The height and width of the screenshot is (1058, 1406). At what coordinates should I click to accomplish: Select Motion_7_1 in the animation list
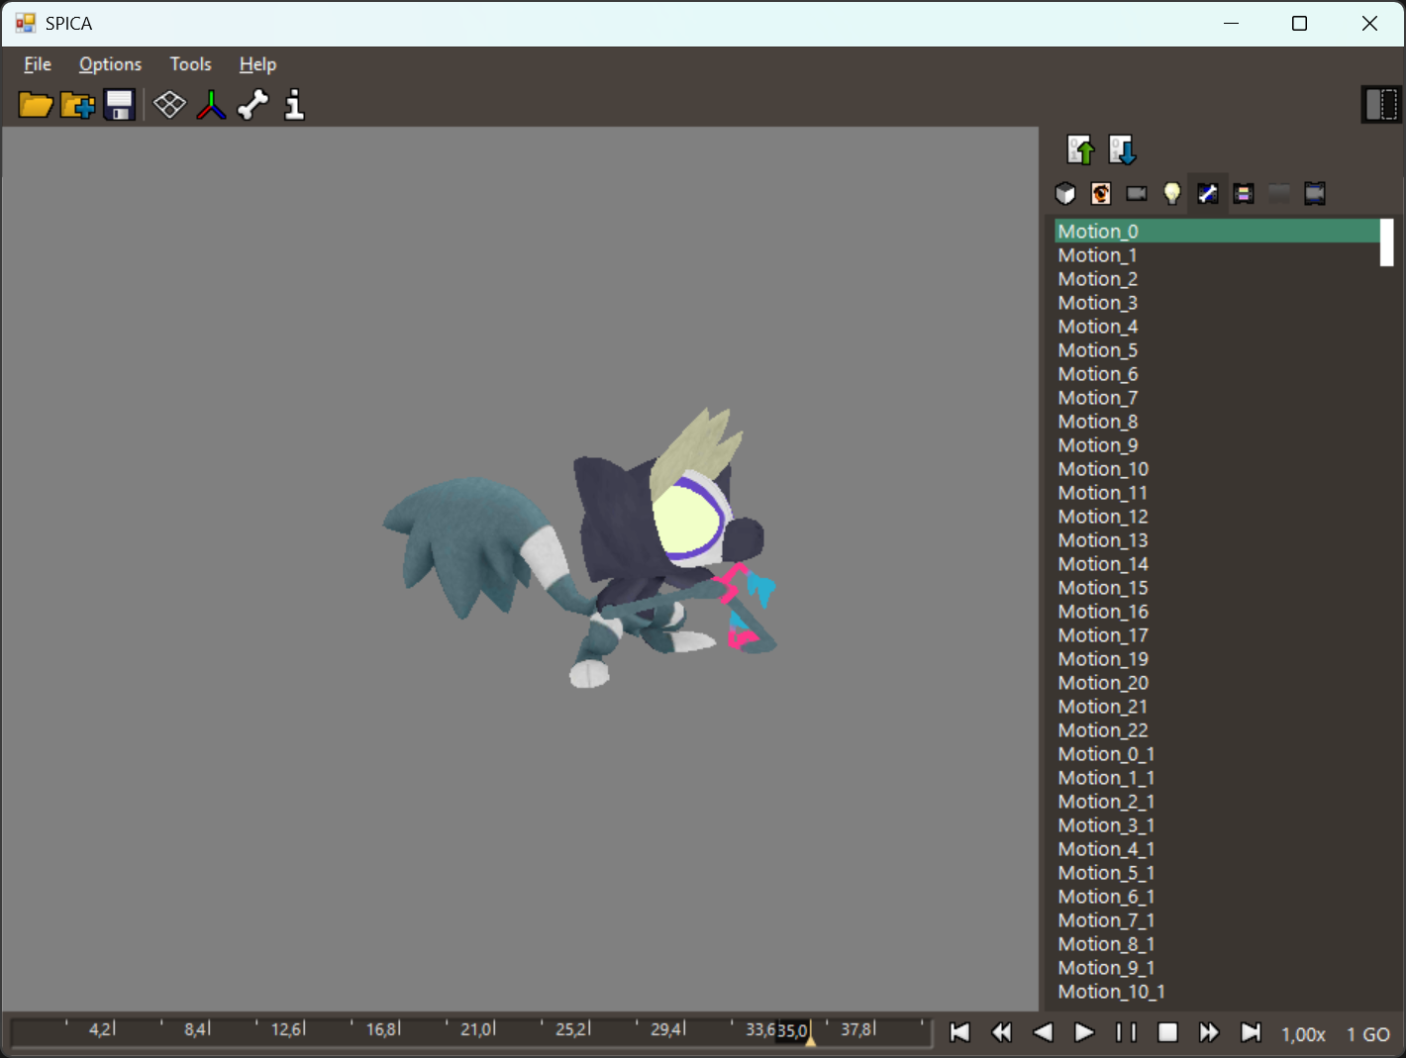coord(1217,919)
